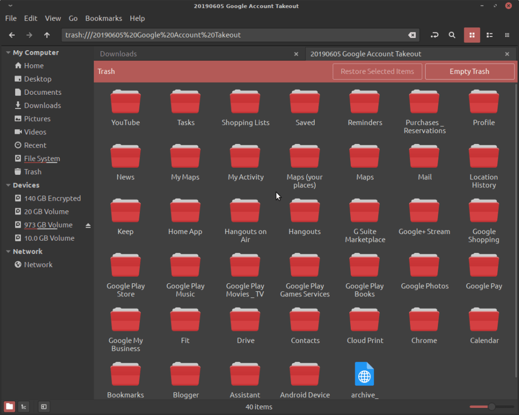
Task: Open the search magnifier tool
Action: point(452,35)
